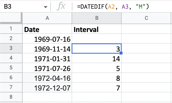
Task: Select empty cell C1
Action: (146, 29)
